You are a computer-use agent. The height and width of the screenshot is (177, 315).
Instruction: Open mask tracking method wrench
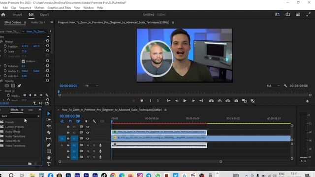click(47, 95)
